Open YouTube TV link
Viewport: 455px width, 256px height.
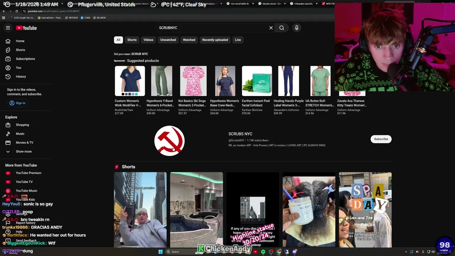click(x=25, y=182)
